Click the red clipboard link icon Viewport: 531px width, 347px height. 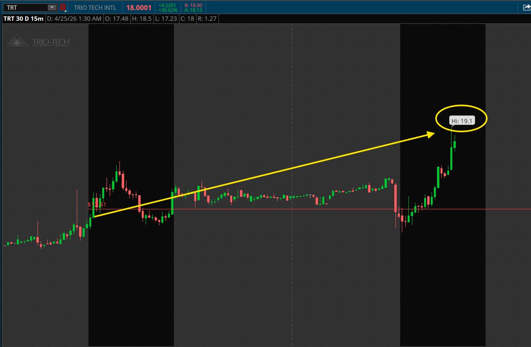click(63, 8)
